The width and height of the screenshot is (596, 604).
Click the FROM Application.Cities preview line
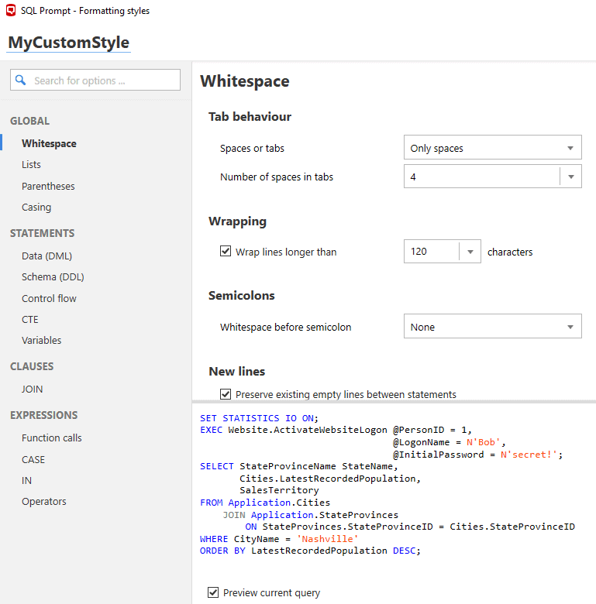click(265, 503)
